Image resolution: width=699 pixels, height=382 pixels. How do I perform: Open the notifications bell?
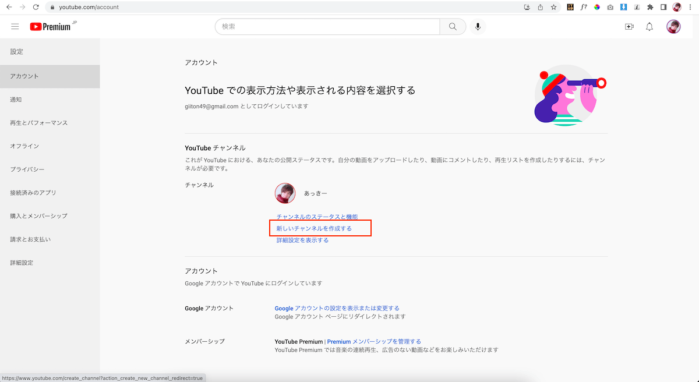[649, 27]
